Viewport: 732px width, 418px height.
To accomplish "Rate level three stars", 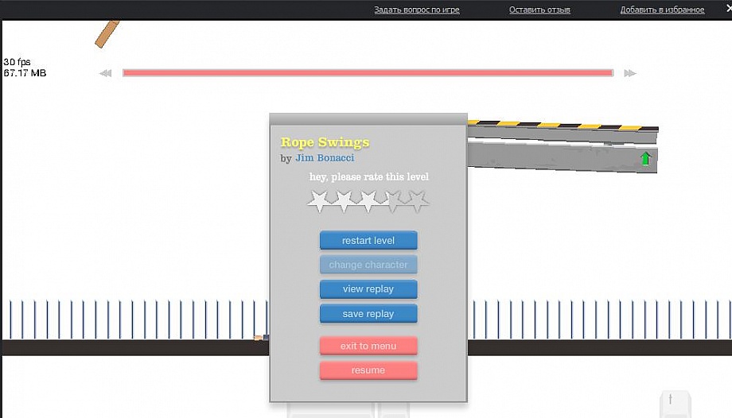I will coord(368,201).
